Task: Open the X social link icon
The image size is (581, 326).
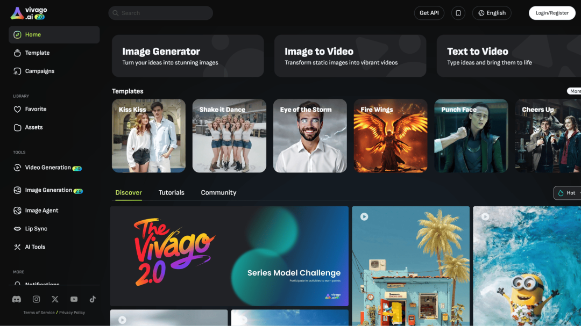Action: coord(55,299)
